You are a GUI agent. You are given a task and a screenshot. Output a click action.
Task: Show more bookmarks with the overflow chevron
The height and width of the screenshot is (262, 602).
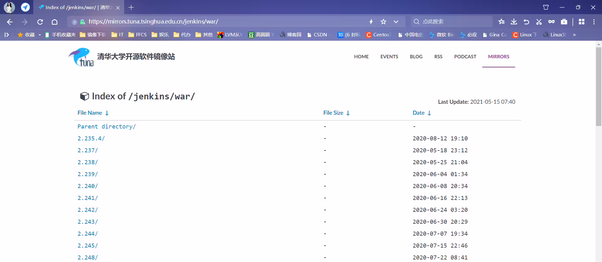(x=574, y=35)
